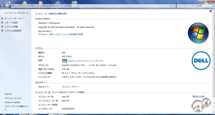This screenshot has width=215, height=115.
Task: Select システム breadcrumb in address bar
Action: coord(68,6)
